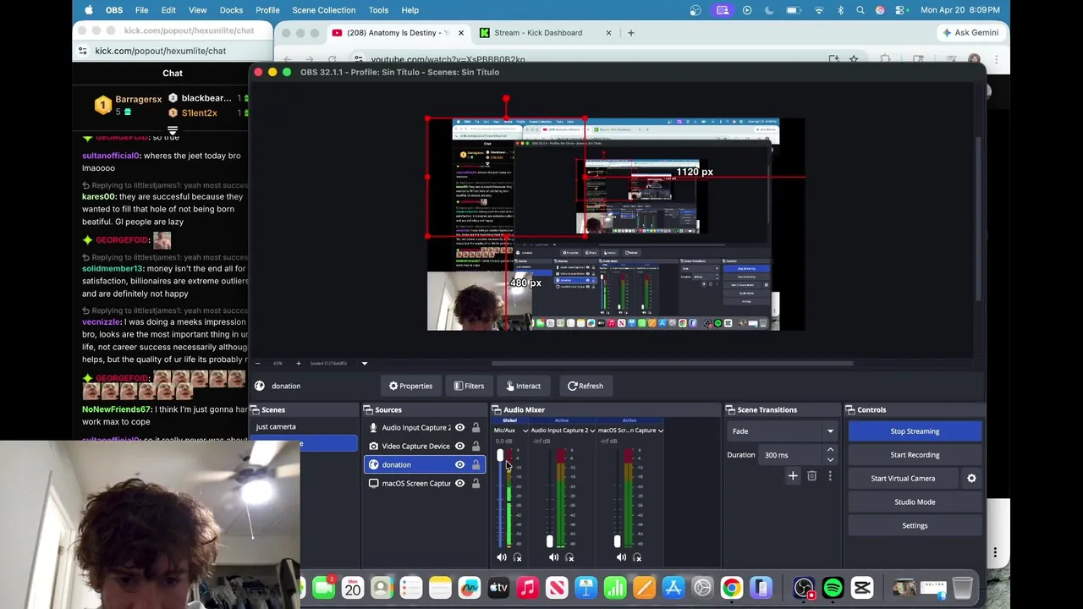Open source Filters button
Image resolution: width=1083 pixels, height=609 pixels.
[469, 386]
